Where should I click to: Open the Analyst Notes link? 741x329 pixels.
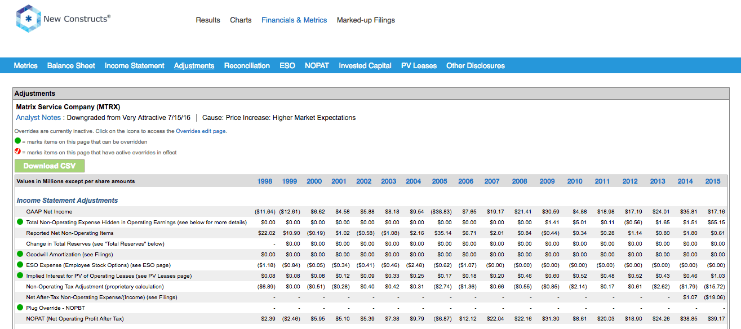coord(38,118)
